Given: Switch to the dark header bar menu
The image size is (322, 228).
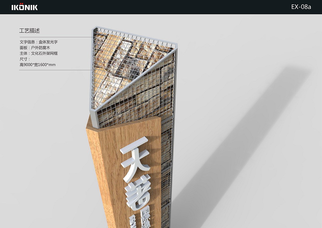Looking at the screenshot, I should click(x=161, y=7).
